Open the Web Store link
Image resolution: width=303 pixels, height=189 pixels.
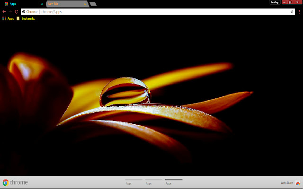286,183
